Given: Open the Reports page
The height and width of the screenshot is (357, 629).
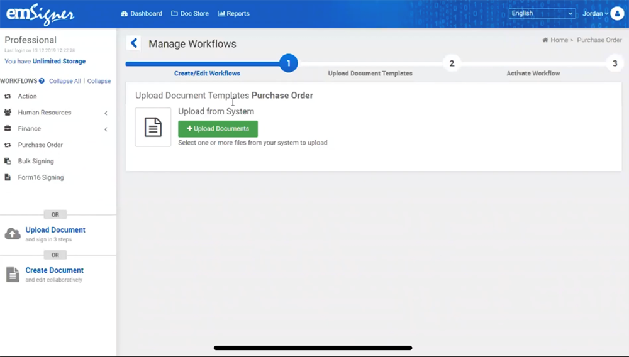Looking at the screenshot, I should pyautogui.click(x=233, y=13).
